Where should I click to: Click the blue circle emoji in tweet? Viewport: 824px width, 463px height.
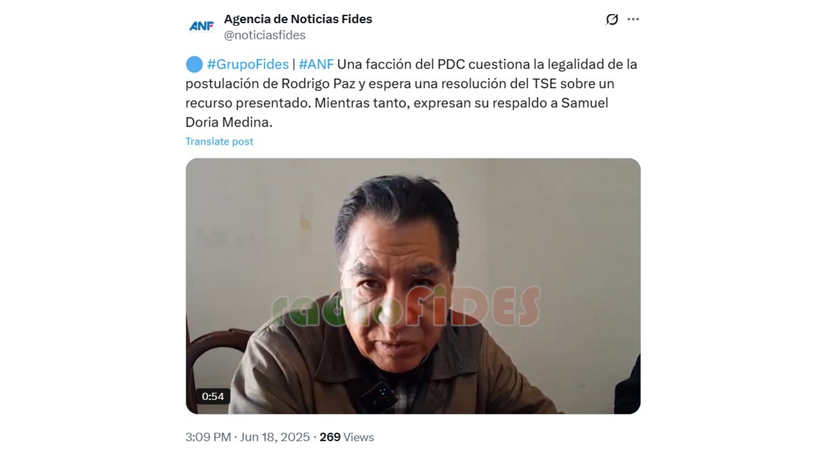[x=194, y=64]
